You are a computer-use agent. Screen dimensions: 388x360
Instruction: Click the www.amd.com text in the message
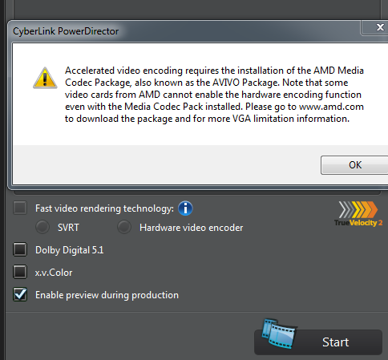click(x=331, y=107)
